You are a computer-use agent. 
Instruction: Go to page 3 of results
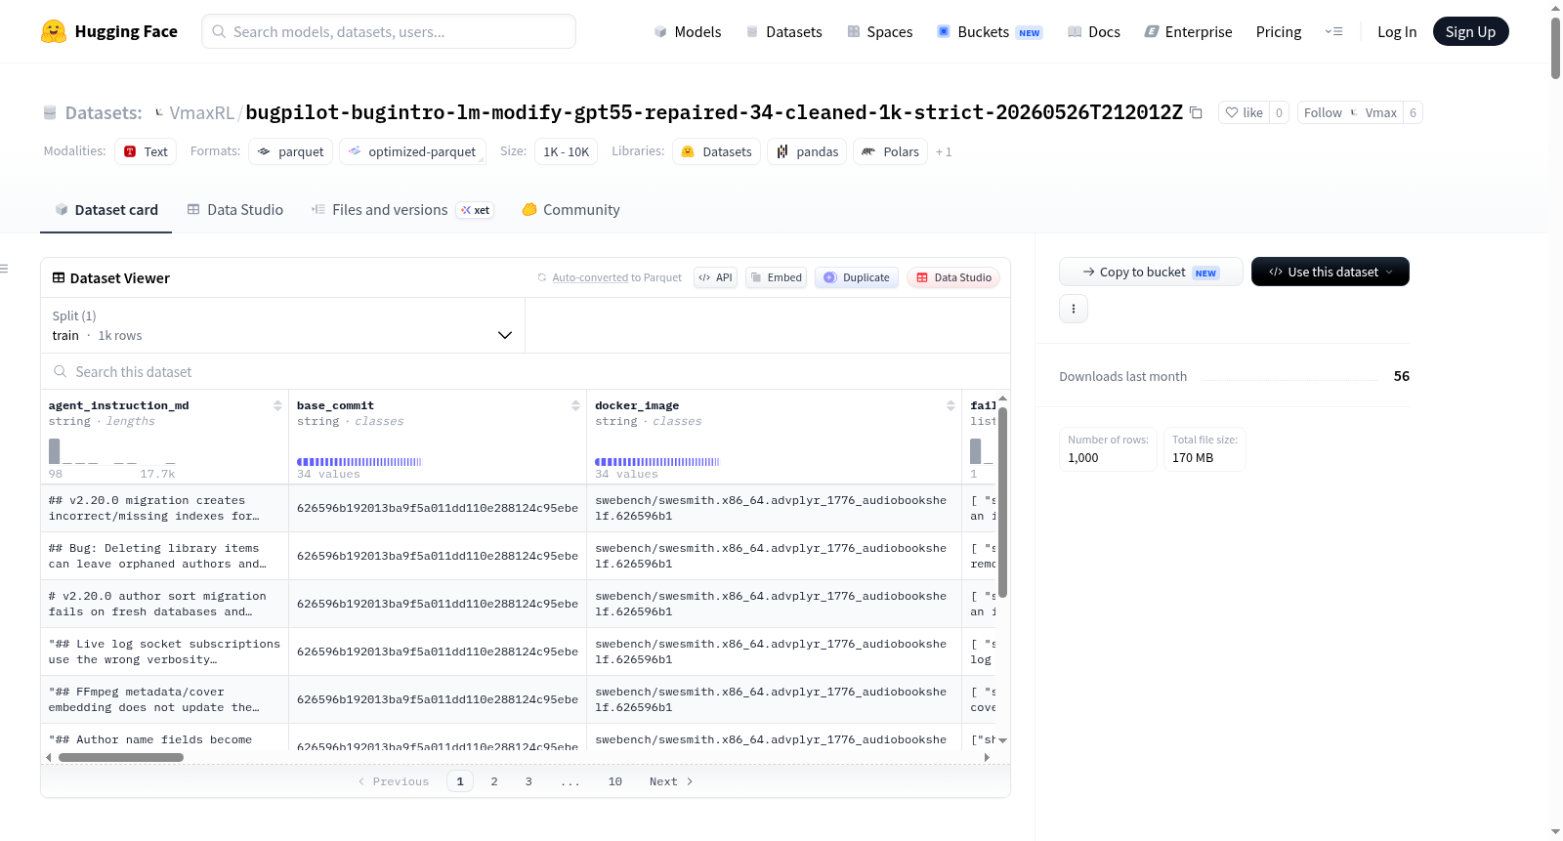coord(528,781)
